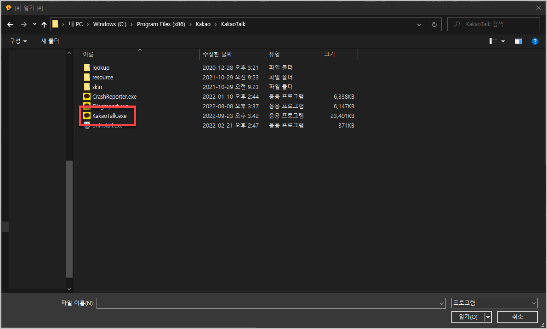Open the file name combo dropdown arrow
The width and height of the screenshot is (547, 329).
pos(441,304)
